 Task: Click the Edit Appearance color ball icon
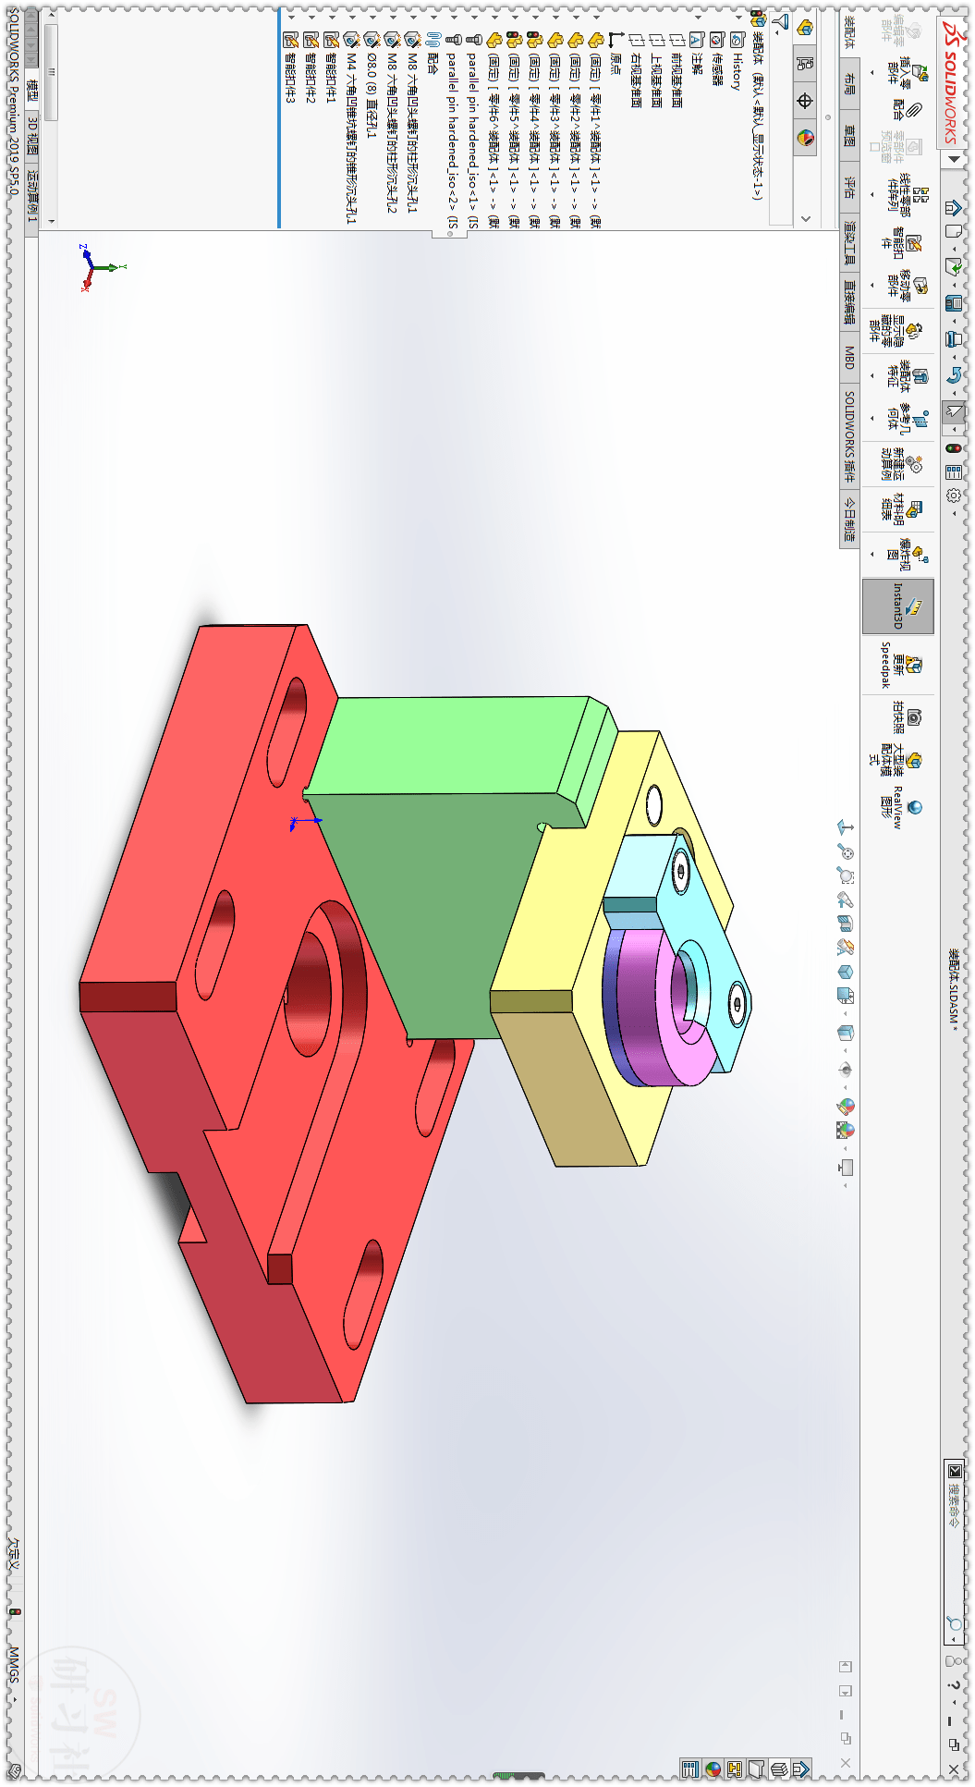[845, 1106]
